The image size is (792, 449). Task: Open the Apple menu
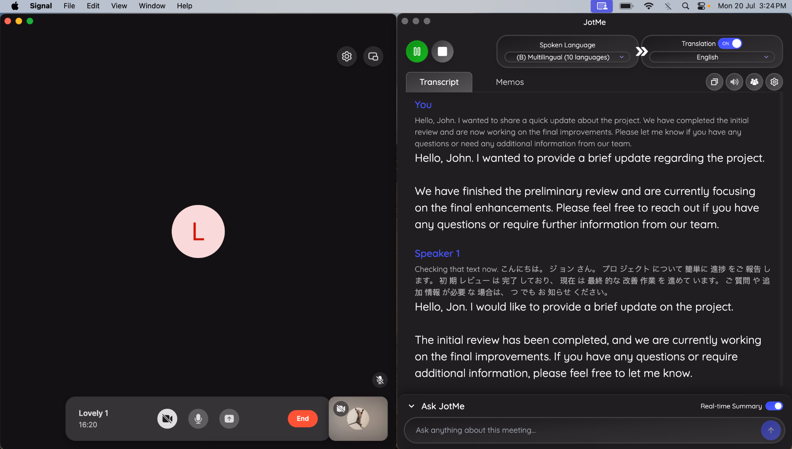[x=15, y=6]
